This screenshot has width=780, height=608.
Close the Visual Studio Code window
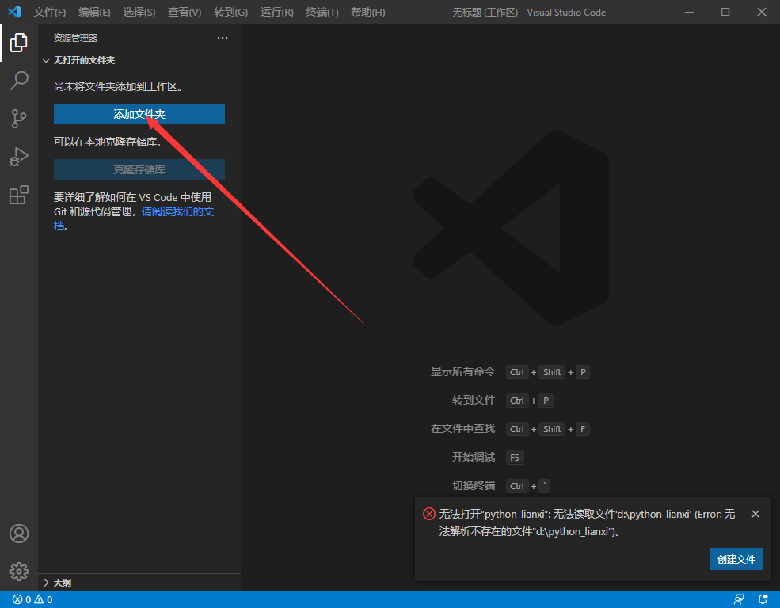coord(762,12)
